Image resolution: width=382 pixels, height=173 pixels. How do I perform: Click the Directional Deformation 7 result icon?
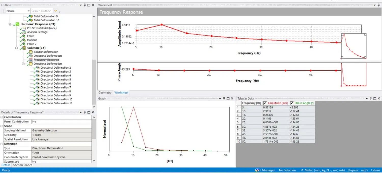click(37, 87)
